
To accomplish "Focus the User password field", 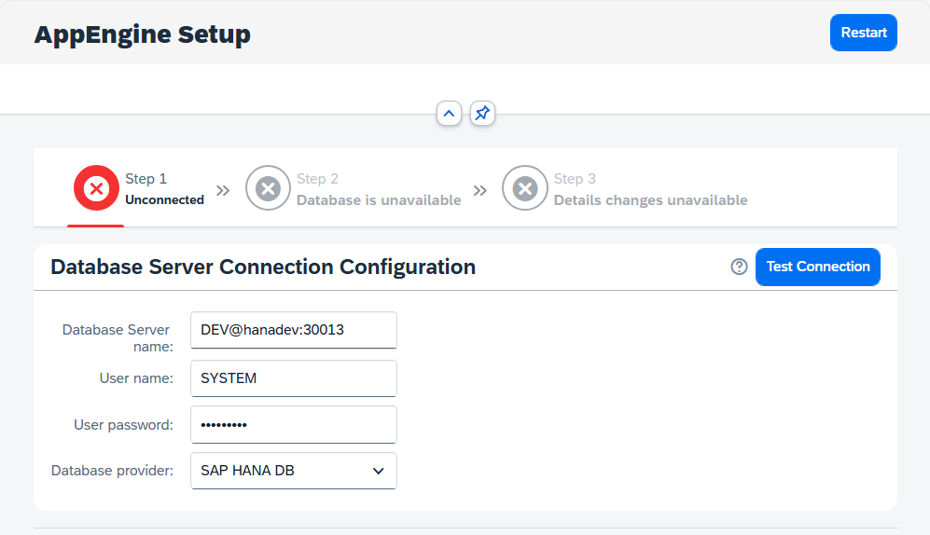I will 293,425.
